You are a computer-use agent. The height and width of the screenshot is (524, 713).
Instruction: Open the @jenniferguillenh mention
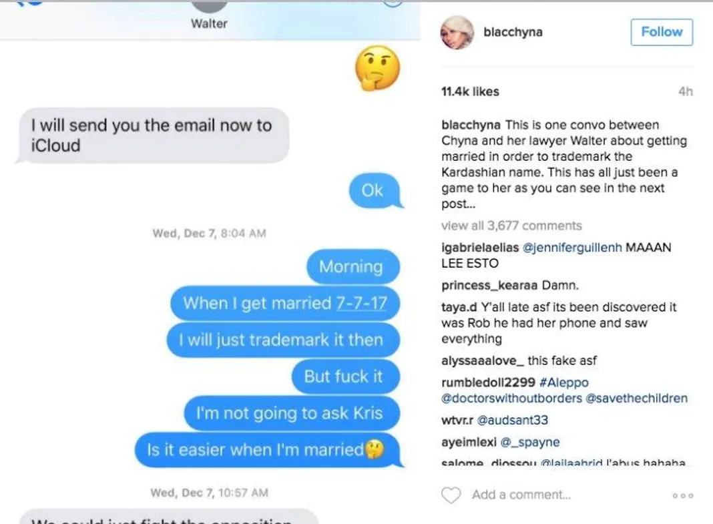(x=572, y=247)
